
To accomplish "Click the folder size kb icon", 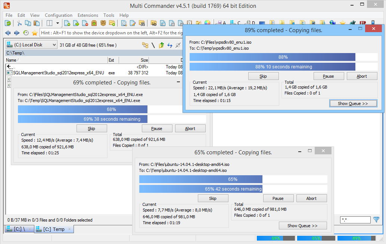I will (154, 24).
